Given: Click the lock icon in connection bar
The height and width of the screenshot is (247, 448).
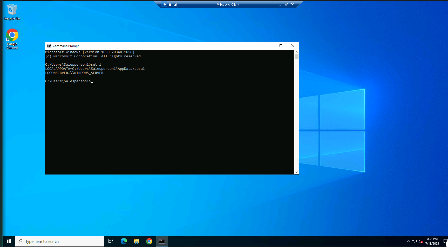Looking at the screenshot, I should (x=170, y=4).
